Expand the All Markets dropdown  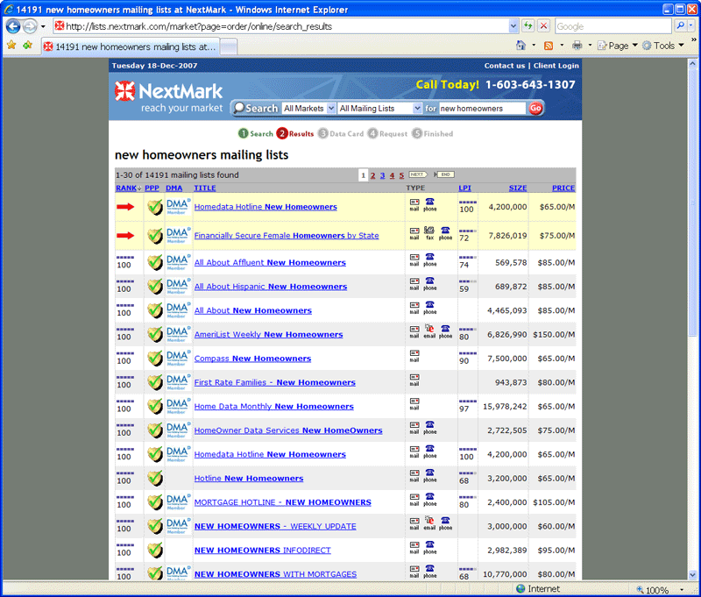(x=308, y=109)
